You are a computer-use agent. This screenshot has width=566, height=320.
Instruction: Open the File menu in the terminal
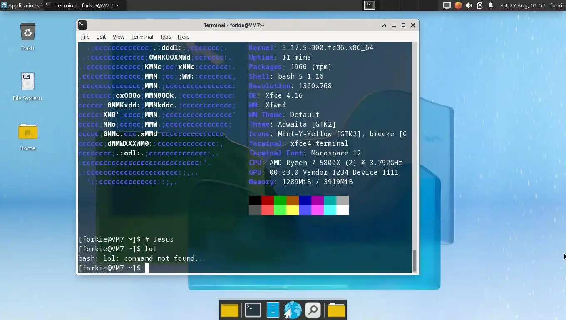coord(85,37)
